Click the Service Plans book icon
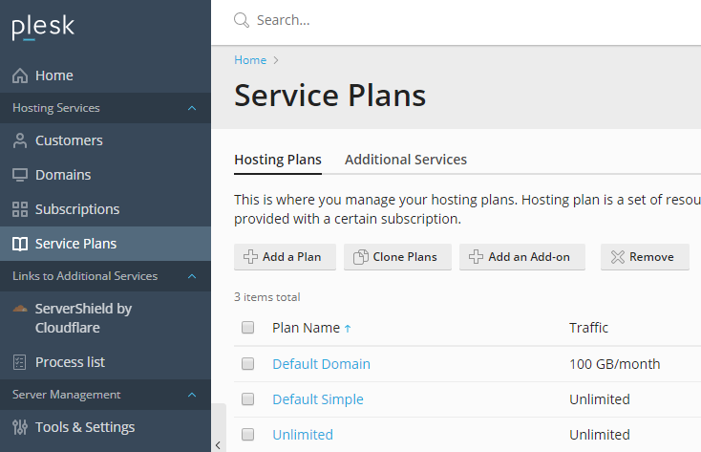Viewport: 701px width, 452px height. pyautogui.click(x=20, y=244)
